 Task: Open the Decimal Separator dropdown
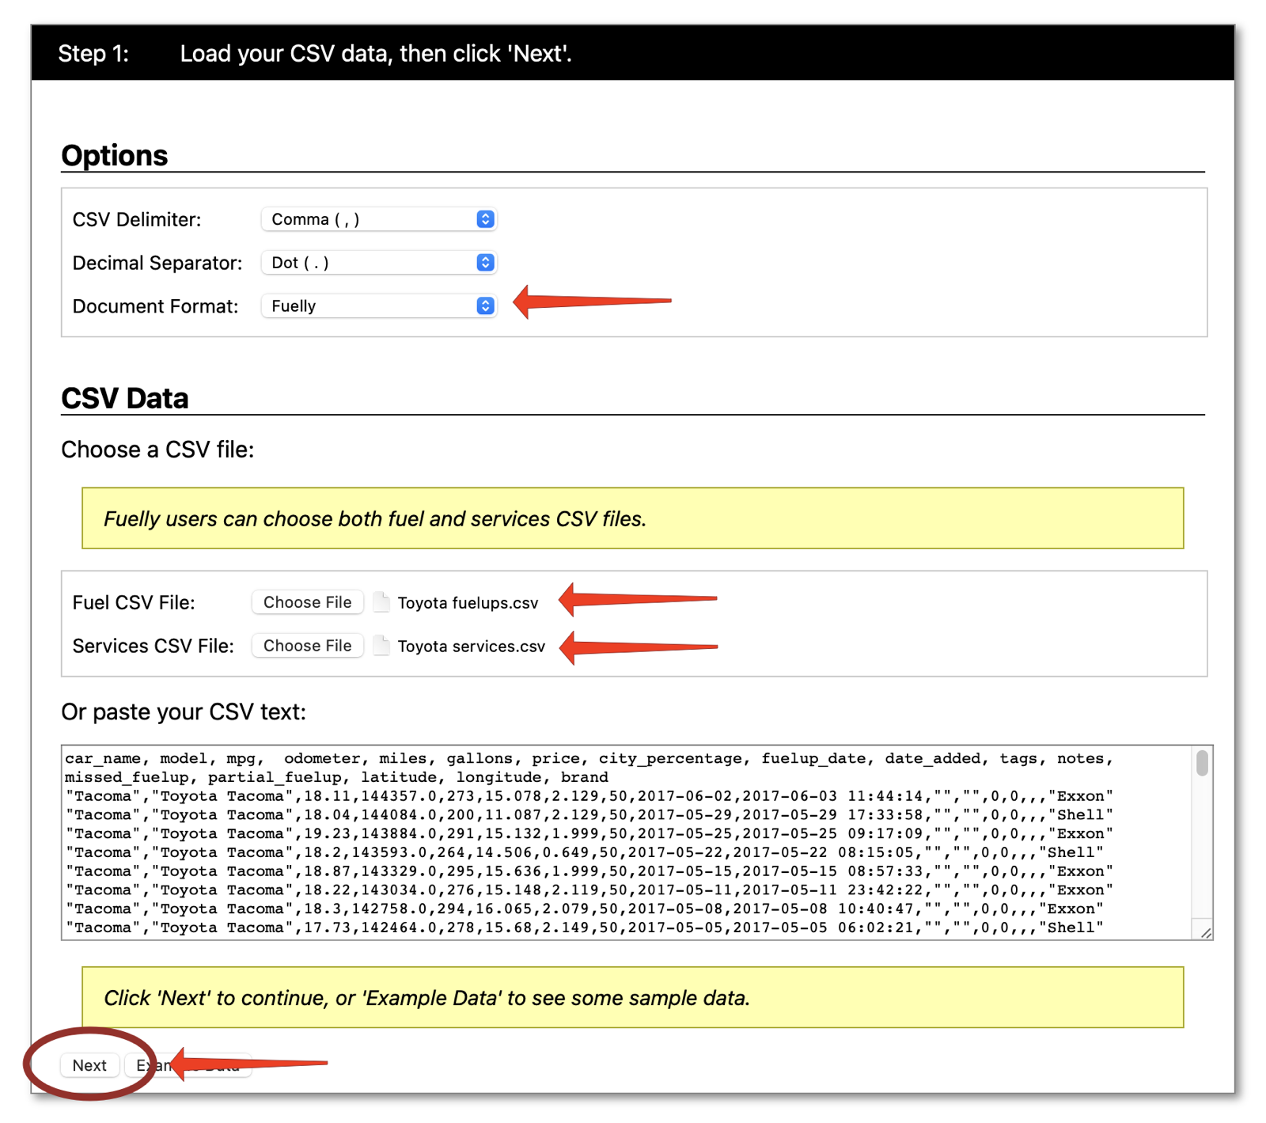point(378,263)
